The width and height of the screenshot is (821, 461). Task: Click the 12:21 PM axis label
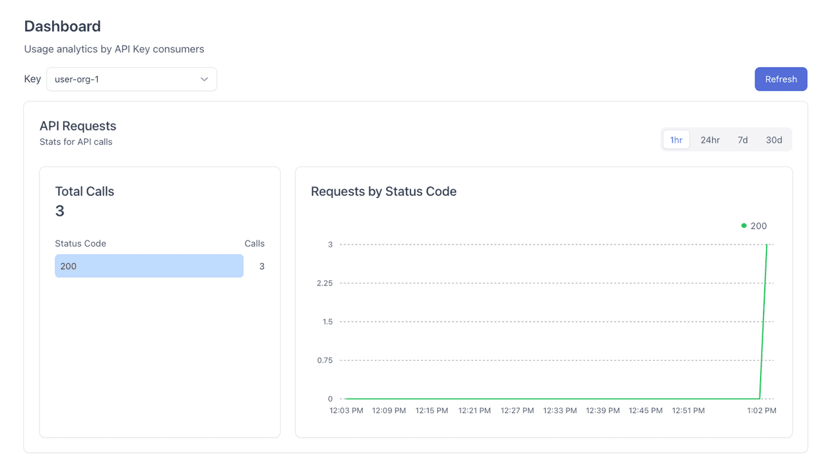[474, 410]
